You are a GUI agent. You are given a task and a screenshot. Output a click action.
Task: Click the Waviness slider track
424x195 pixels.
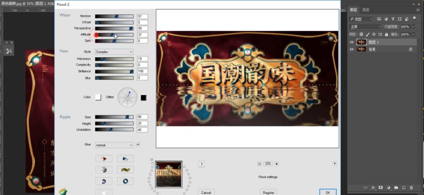[114, 59]
